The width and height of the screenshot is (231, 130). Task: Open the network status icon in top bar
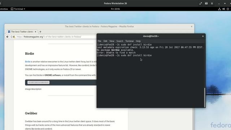pyautogui.click(x=219, y=9)
